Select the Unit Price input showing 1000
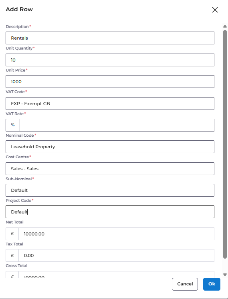The image size is (228, 299). click(x=110, y=82)
